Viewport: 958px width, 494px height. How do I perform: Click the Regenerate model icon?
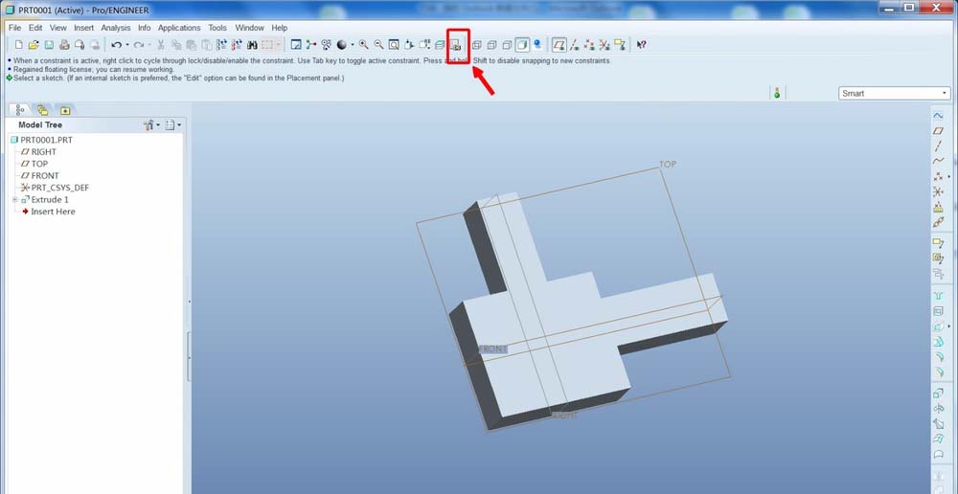click(x=221, y=45)
